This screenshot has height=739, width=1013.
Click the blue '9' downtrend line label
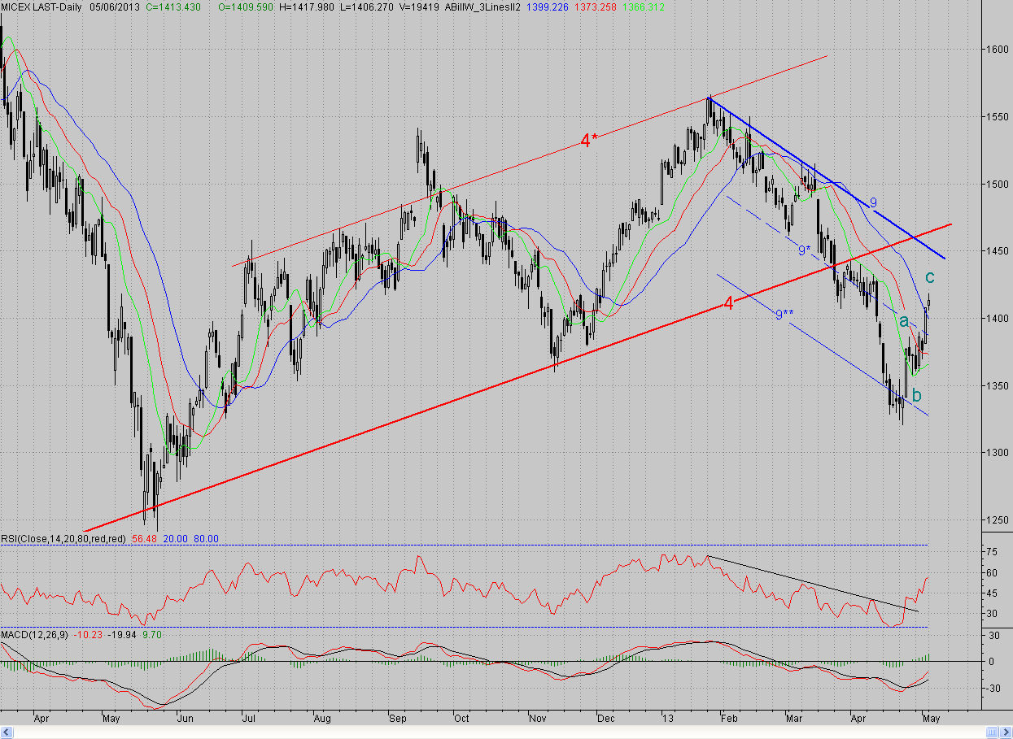[x=873, y=202]
